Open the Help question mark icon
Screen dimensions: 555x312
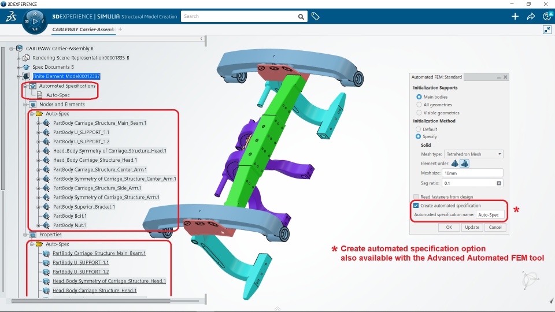coord(547,16)
